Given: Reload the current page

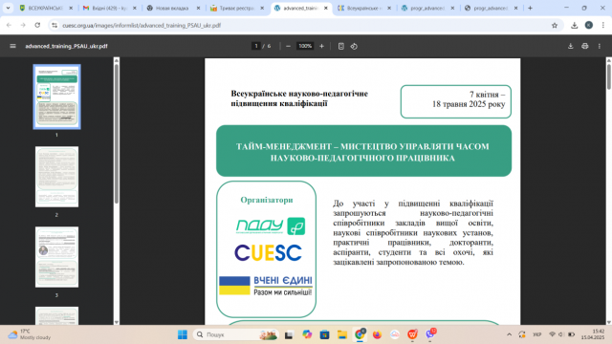Looking at the screenshot, I should [37, 26].
